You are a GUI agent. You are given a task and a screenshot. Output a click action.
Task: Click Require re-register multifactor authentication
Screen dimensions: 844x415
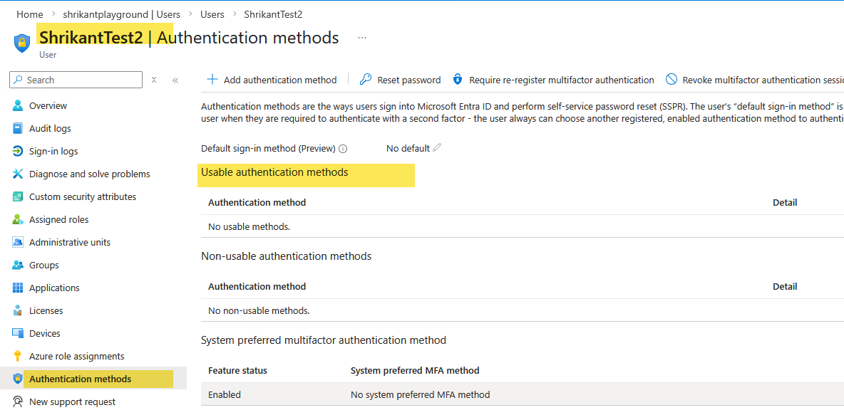tap(553, 80)
